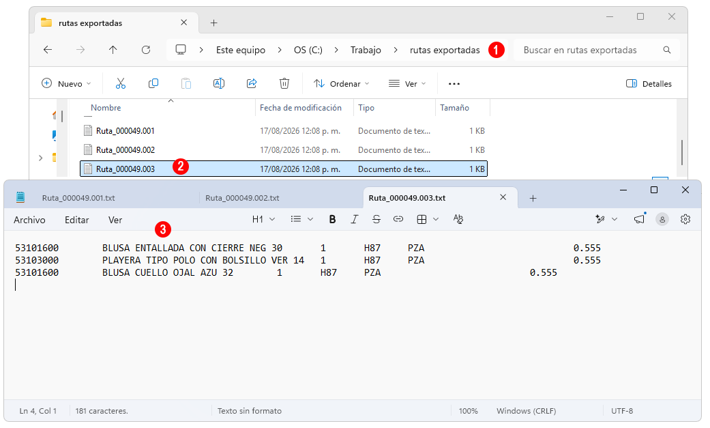Open the Ver view dropdown in Explorer
The image size is (710, 428).
pos(408,83)
